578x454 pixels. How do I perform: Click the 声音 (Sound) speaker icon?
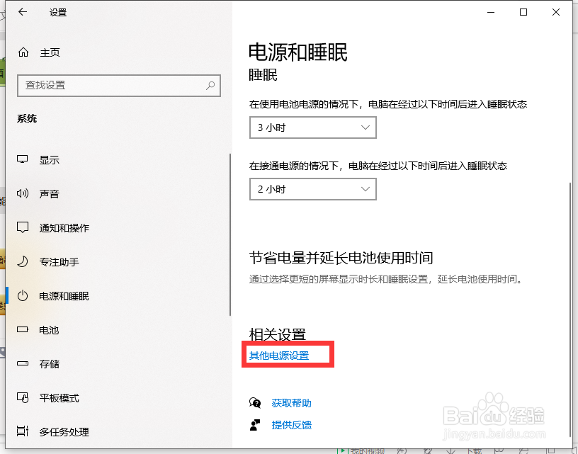tap(22, 193)
